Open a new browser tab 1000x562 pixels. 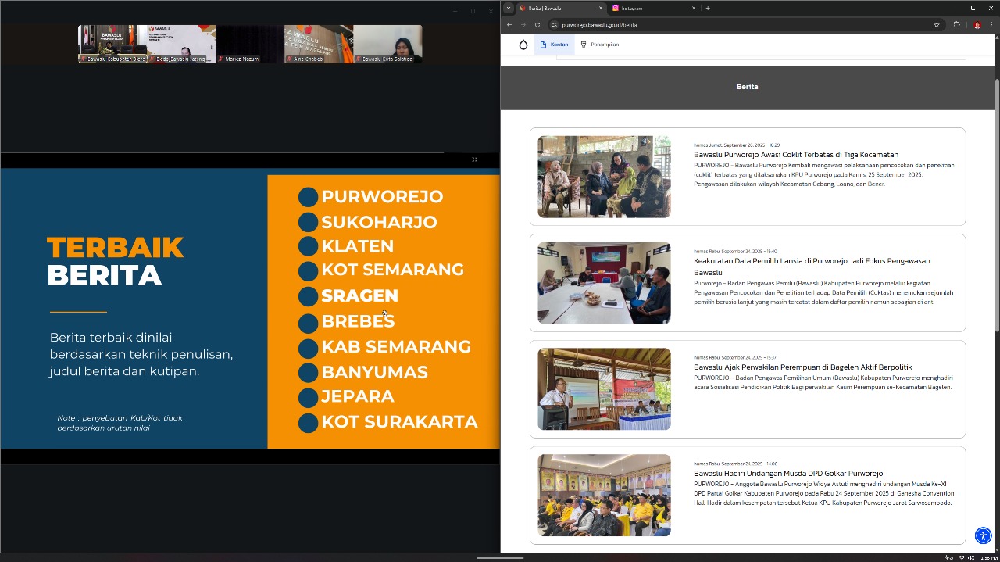point(708,8)
